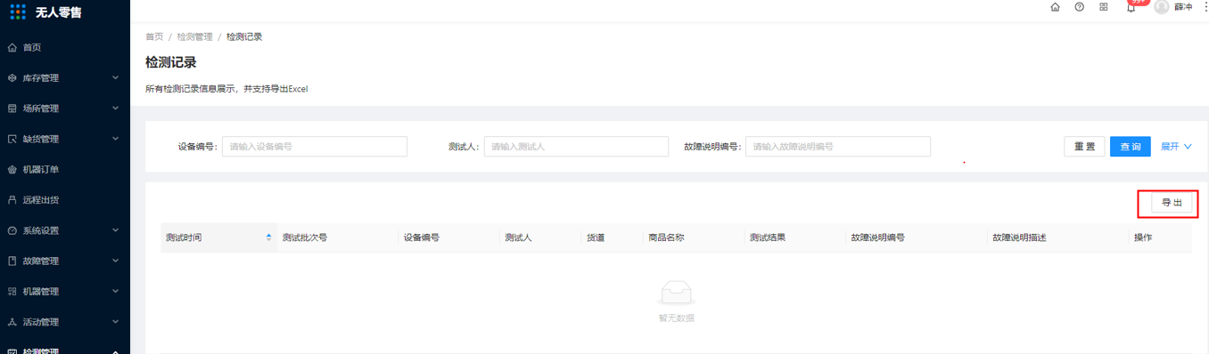
Task: Open the 薛冲 user menu
Action: 1183,6
